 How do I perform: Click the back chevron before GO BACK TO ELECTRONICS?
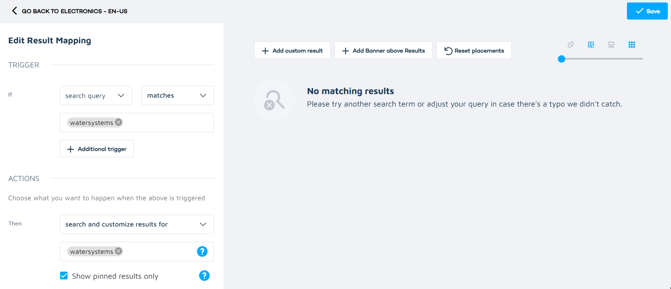[x=14, y=11]
